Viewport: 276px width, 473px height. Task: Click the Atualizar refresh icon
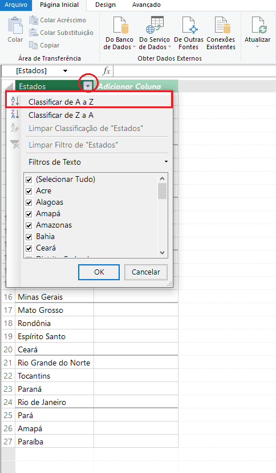pyautogui.click(x=259, y=25)
